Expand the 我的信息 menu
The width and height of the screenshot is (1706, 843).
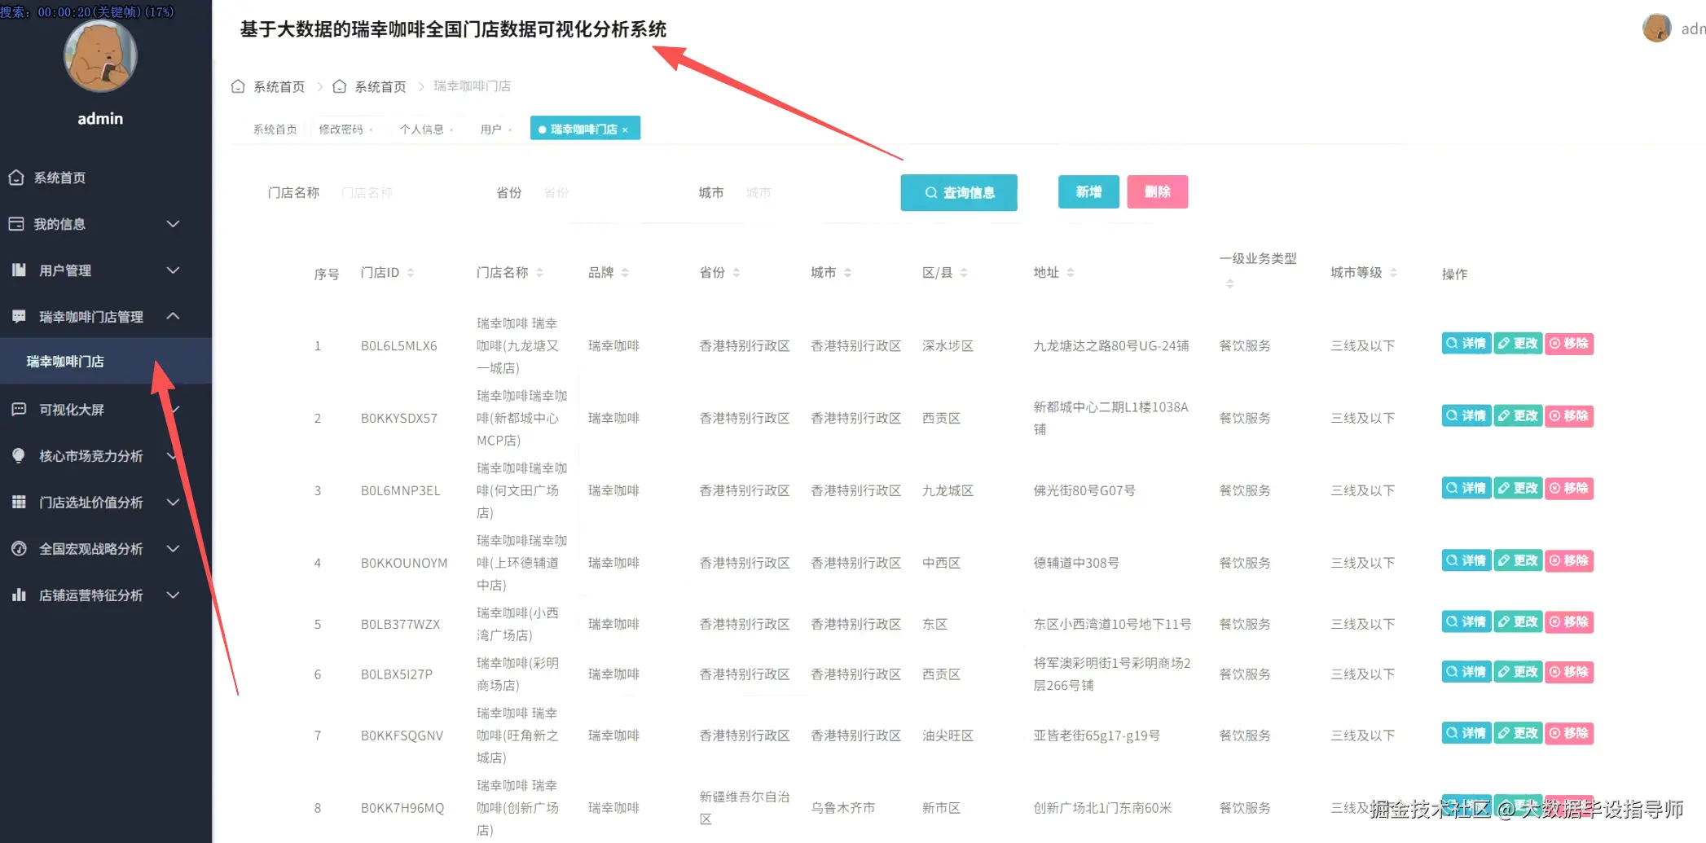pyautogui.click(x=173, y=224)
